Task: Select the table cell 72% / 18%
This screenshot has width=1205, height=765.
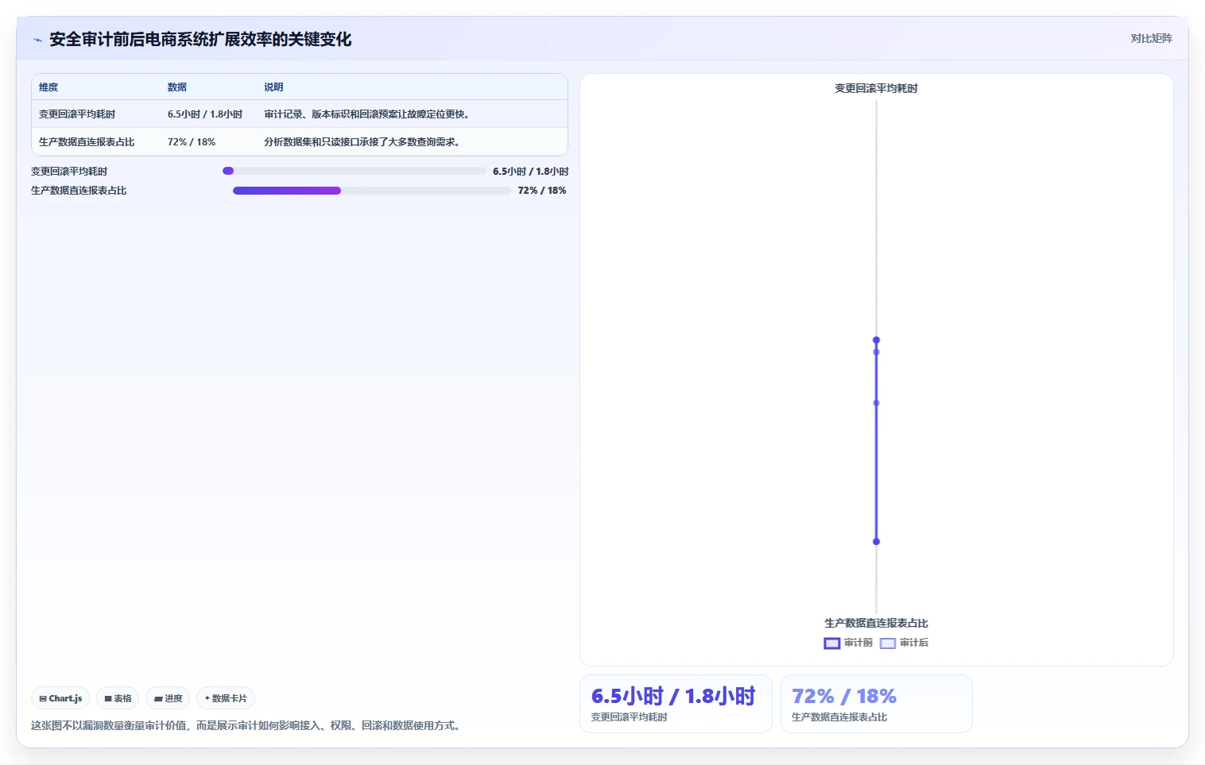Action: point(208,142)
